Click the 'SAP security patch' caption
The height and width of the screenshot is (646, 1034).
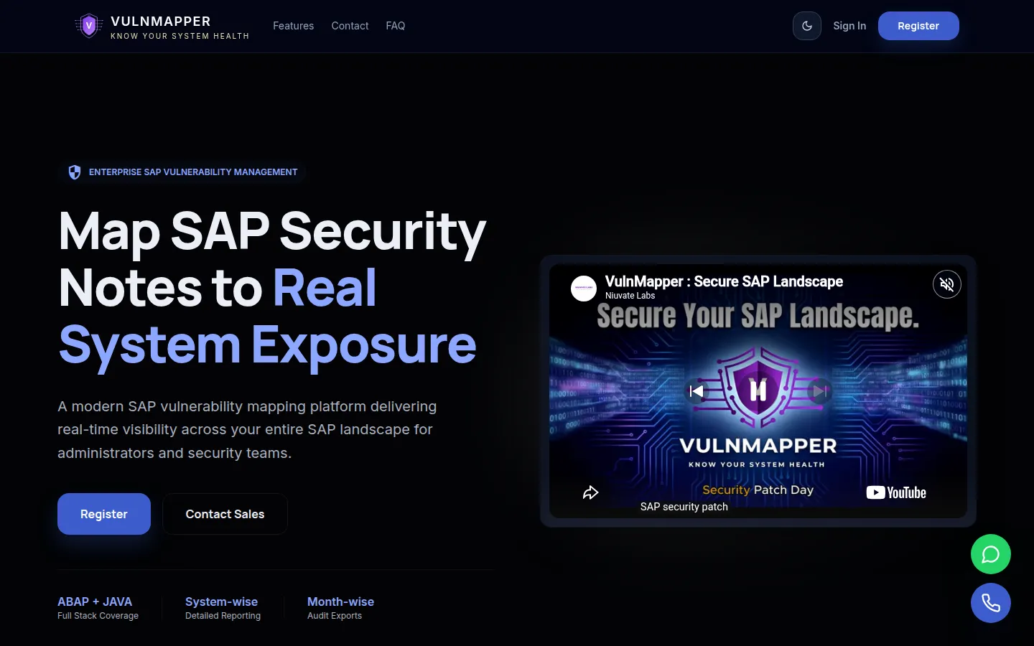pos(684,507)
